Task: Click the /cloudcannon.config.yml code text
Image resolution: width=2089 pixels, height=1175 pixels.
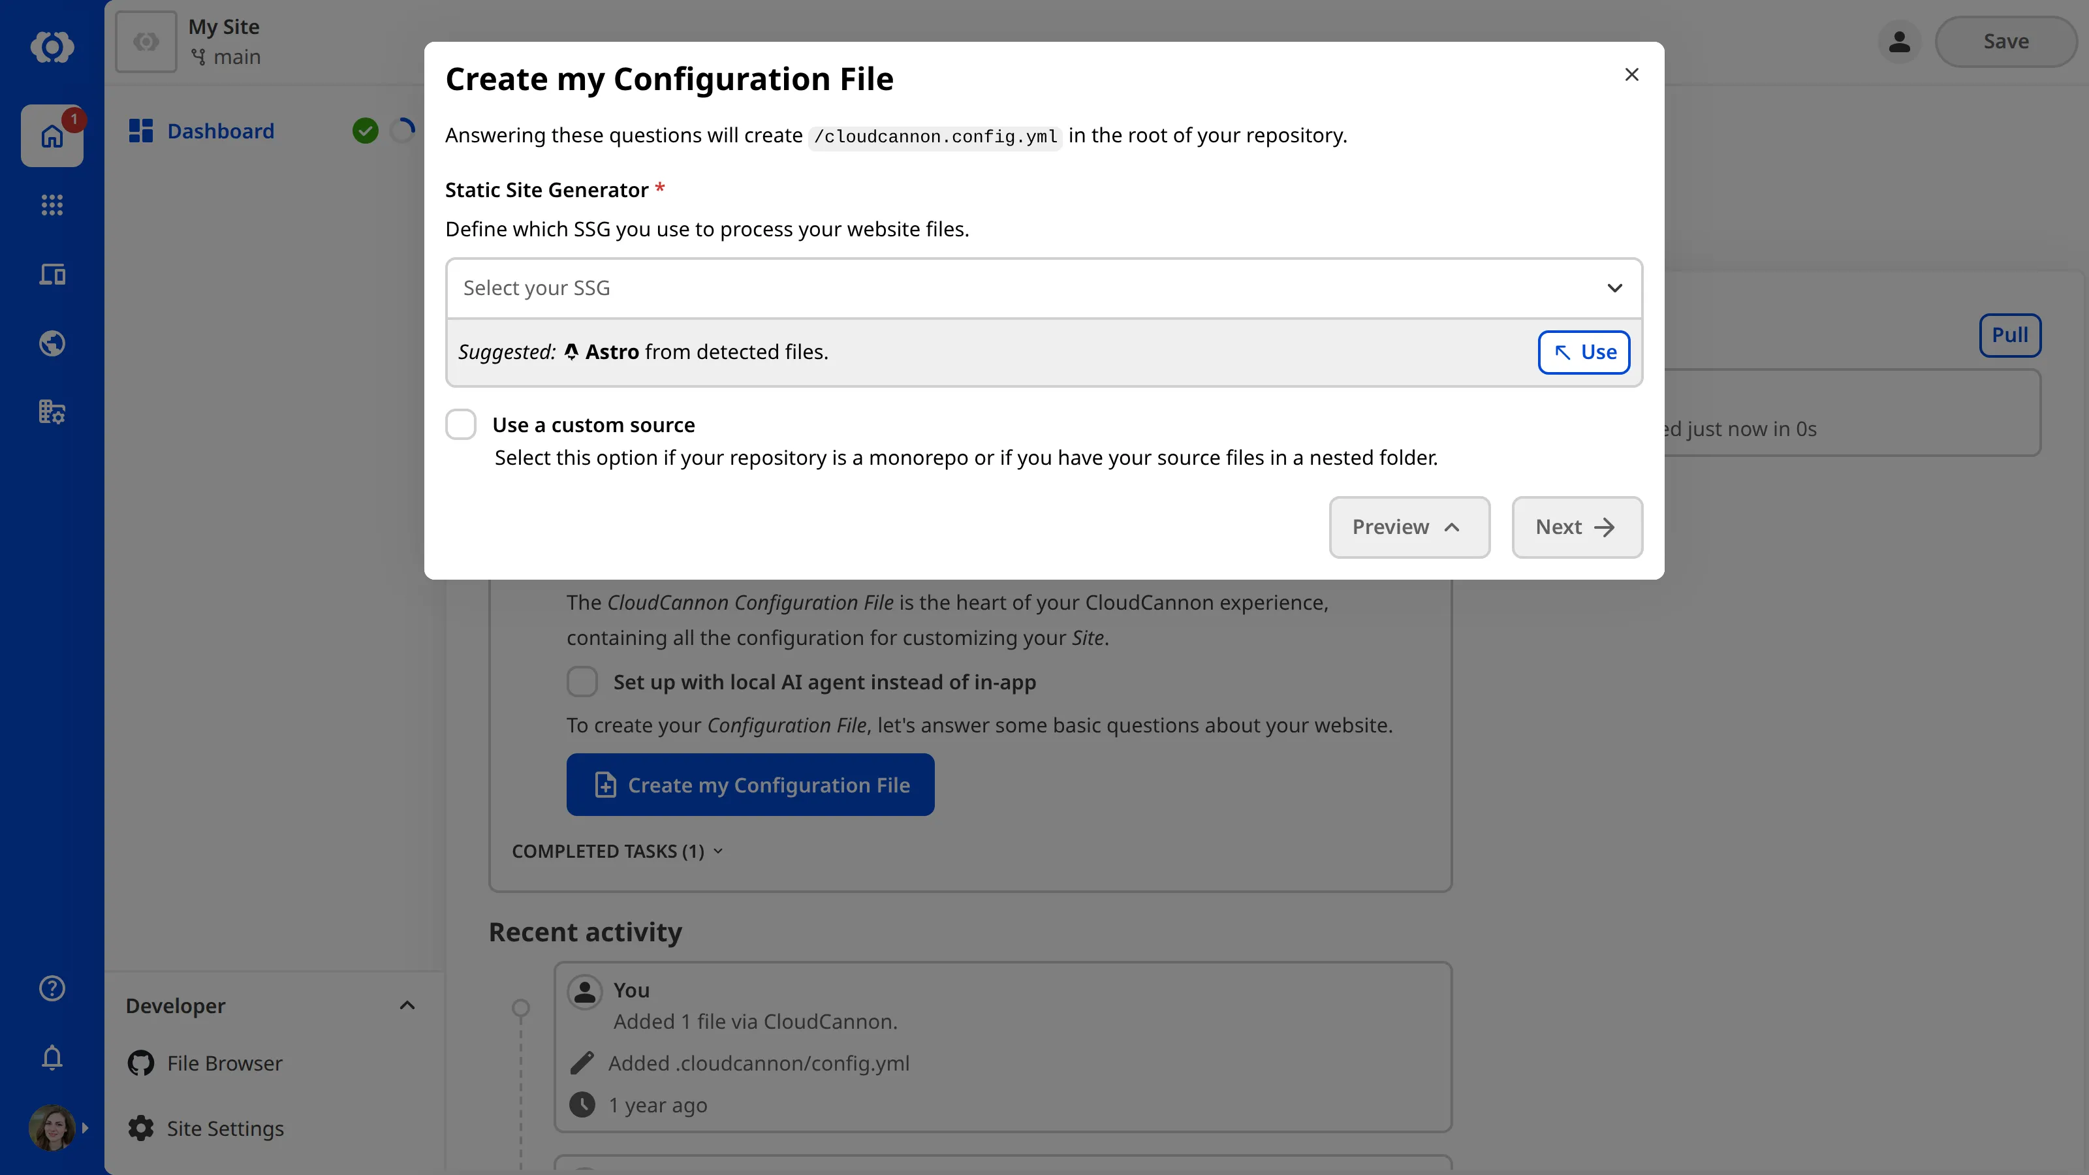Action: (935, 136)
